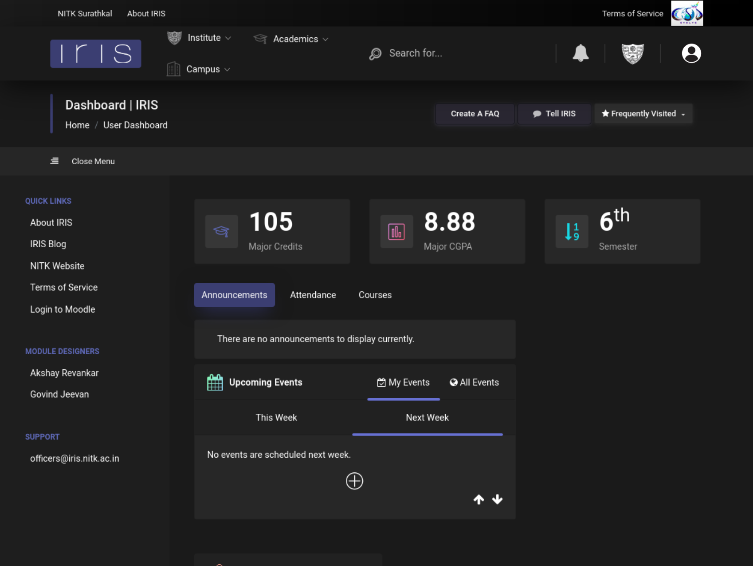Image resolution: width=753 pixels, height=566 pixels.
Task: Open the user profile avatar icon
Action: 691,53
